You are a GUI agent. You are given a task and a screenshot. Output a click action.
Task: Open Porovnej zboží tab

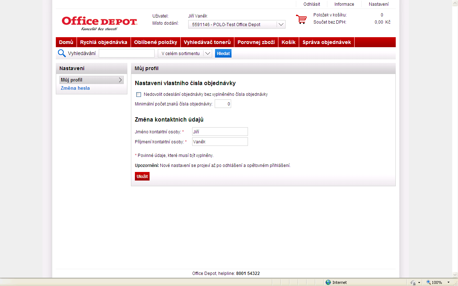pos(256,42)
